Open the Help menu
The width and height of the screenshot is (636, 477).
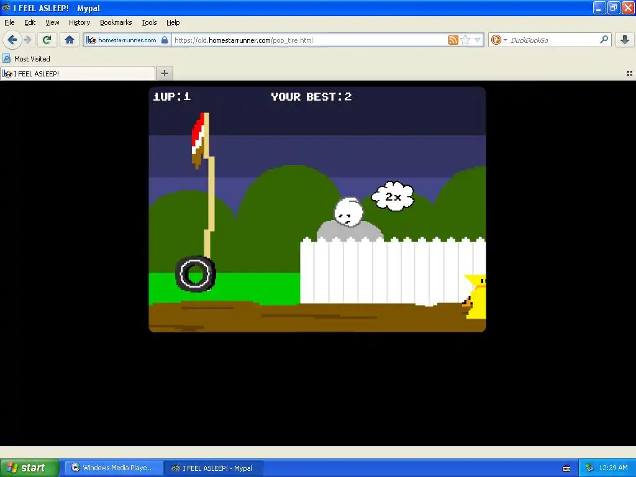click(173, 22)
